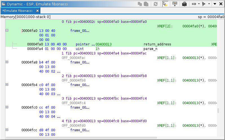Click the Paste icon in toolbar
The width and height of the screenshot is (225, 140).
click(x=146, y=4)
